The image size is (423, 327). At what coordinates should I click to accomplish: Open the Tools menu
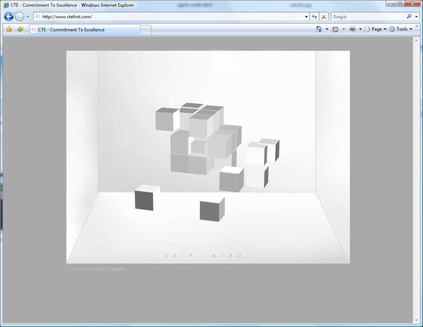click(x=401, y=29)
